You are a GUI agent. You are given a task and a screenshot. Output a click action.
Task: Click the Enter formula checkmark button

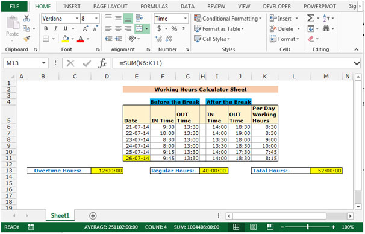[87, 63]
